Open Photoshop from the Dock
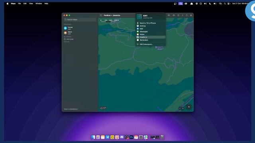 pyautogui.click(x=131, y=137)
